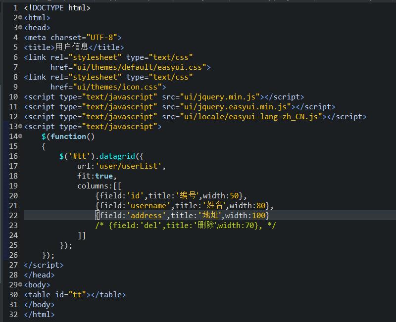Click the '地址' title string
The image size is (396, 322).
click(x=210, y=215)
